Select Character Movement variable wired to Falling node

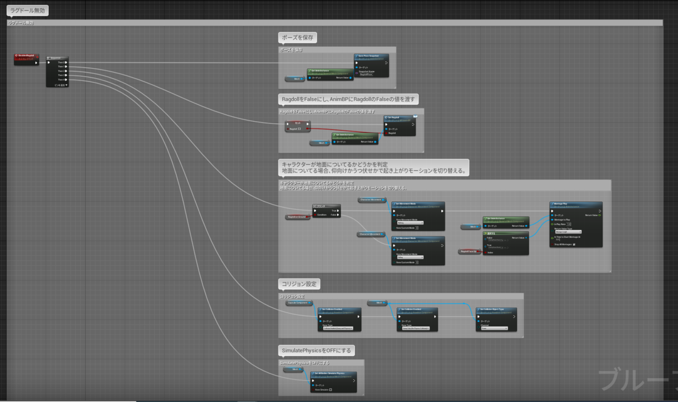[x=371, y=234]
